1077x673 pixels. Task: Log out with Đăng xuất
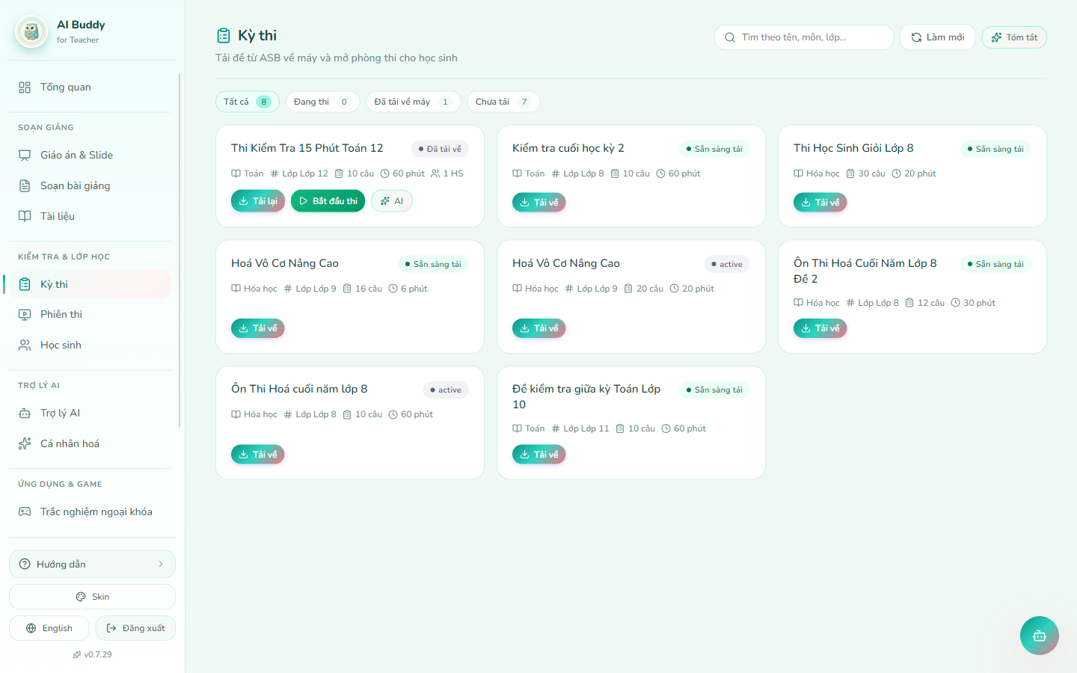[135, 628]
